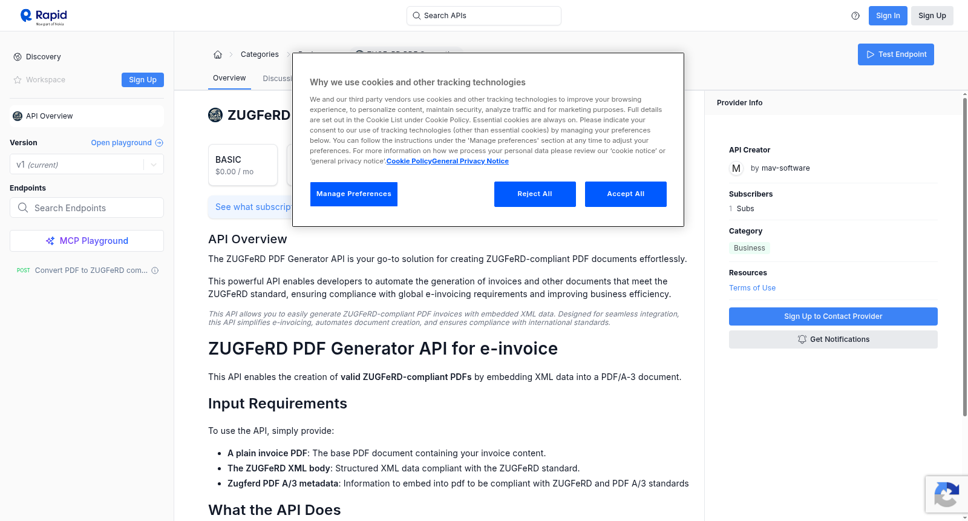Click the Open playground arrow icon
The width and height of the screenshot is (968, 521).
click(x=159, y=143)
